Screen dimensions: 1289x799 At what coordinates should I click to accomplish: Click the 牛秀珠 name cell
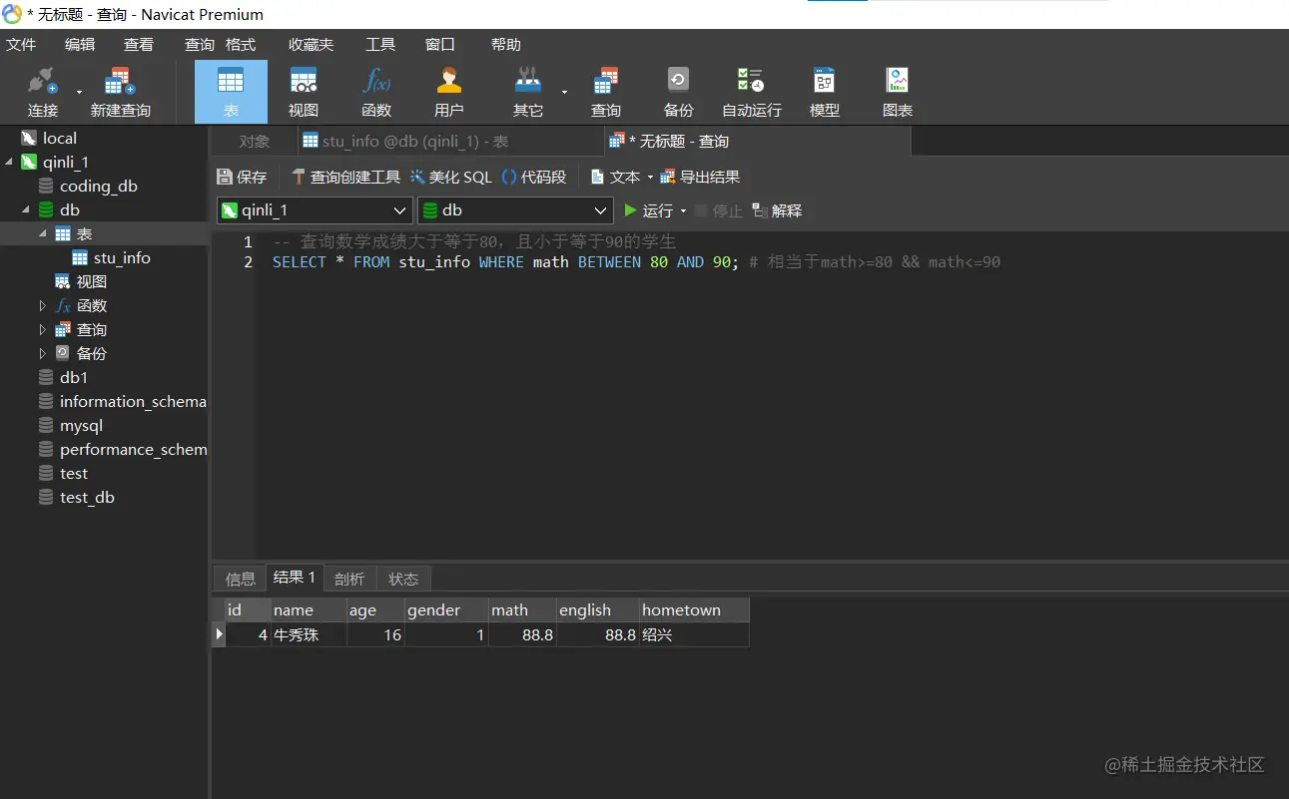click(309, 634)
